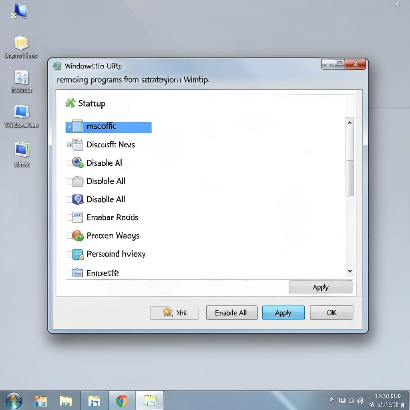Click the button with the star icon

coord(174,313)
